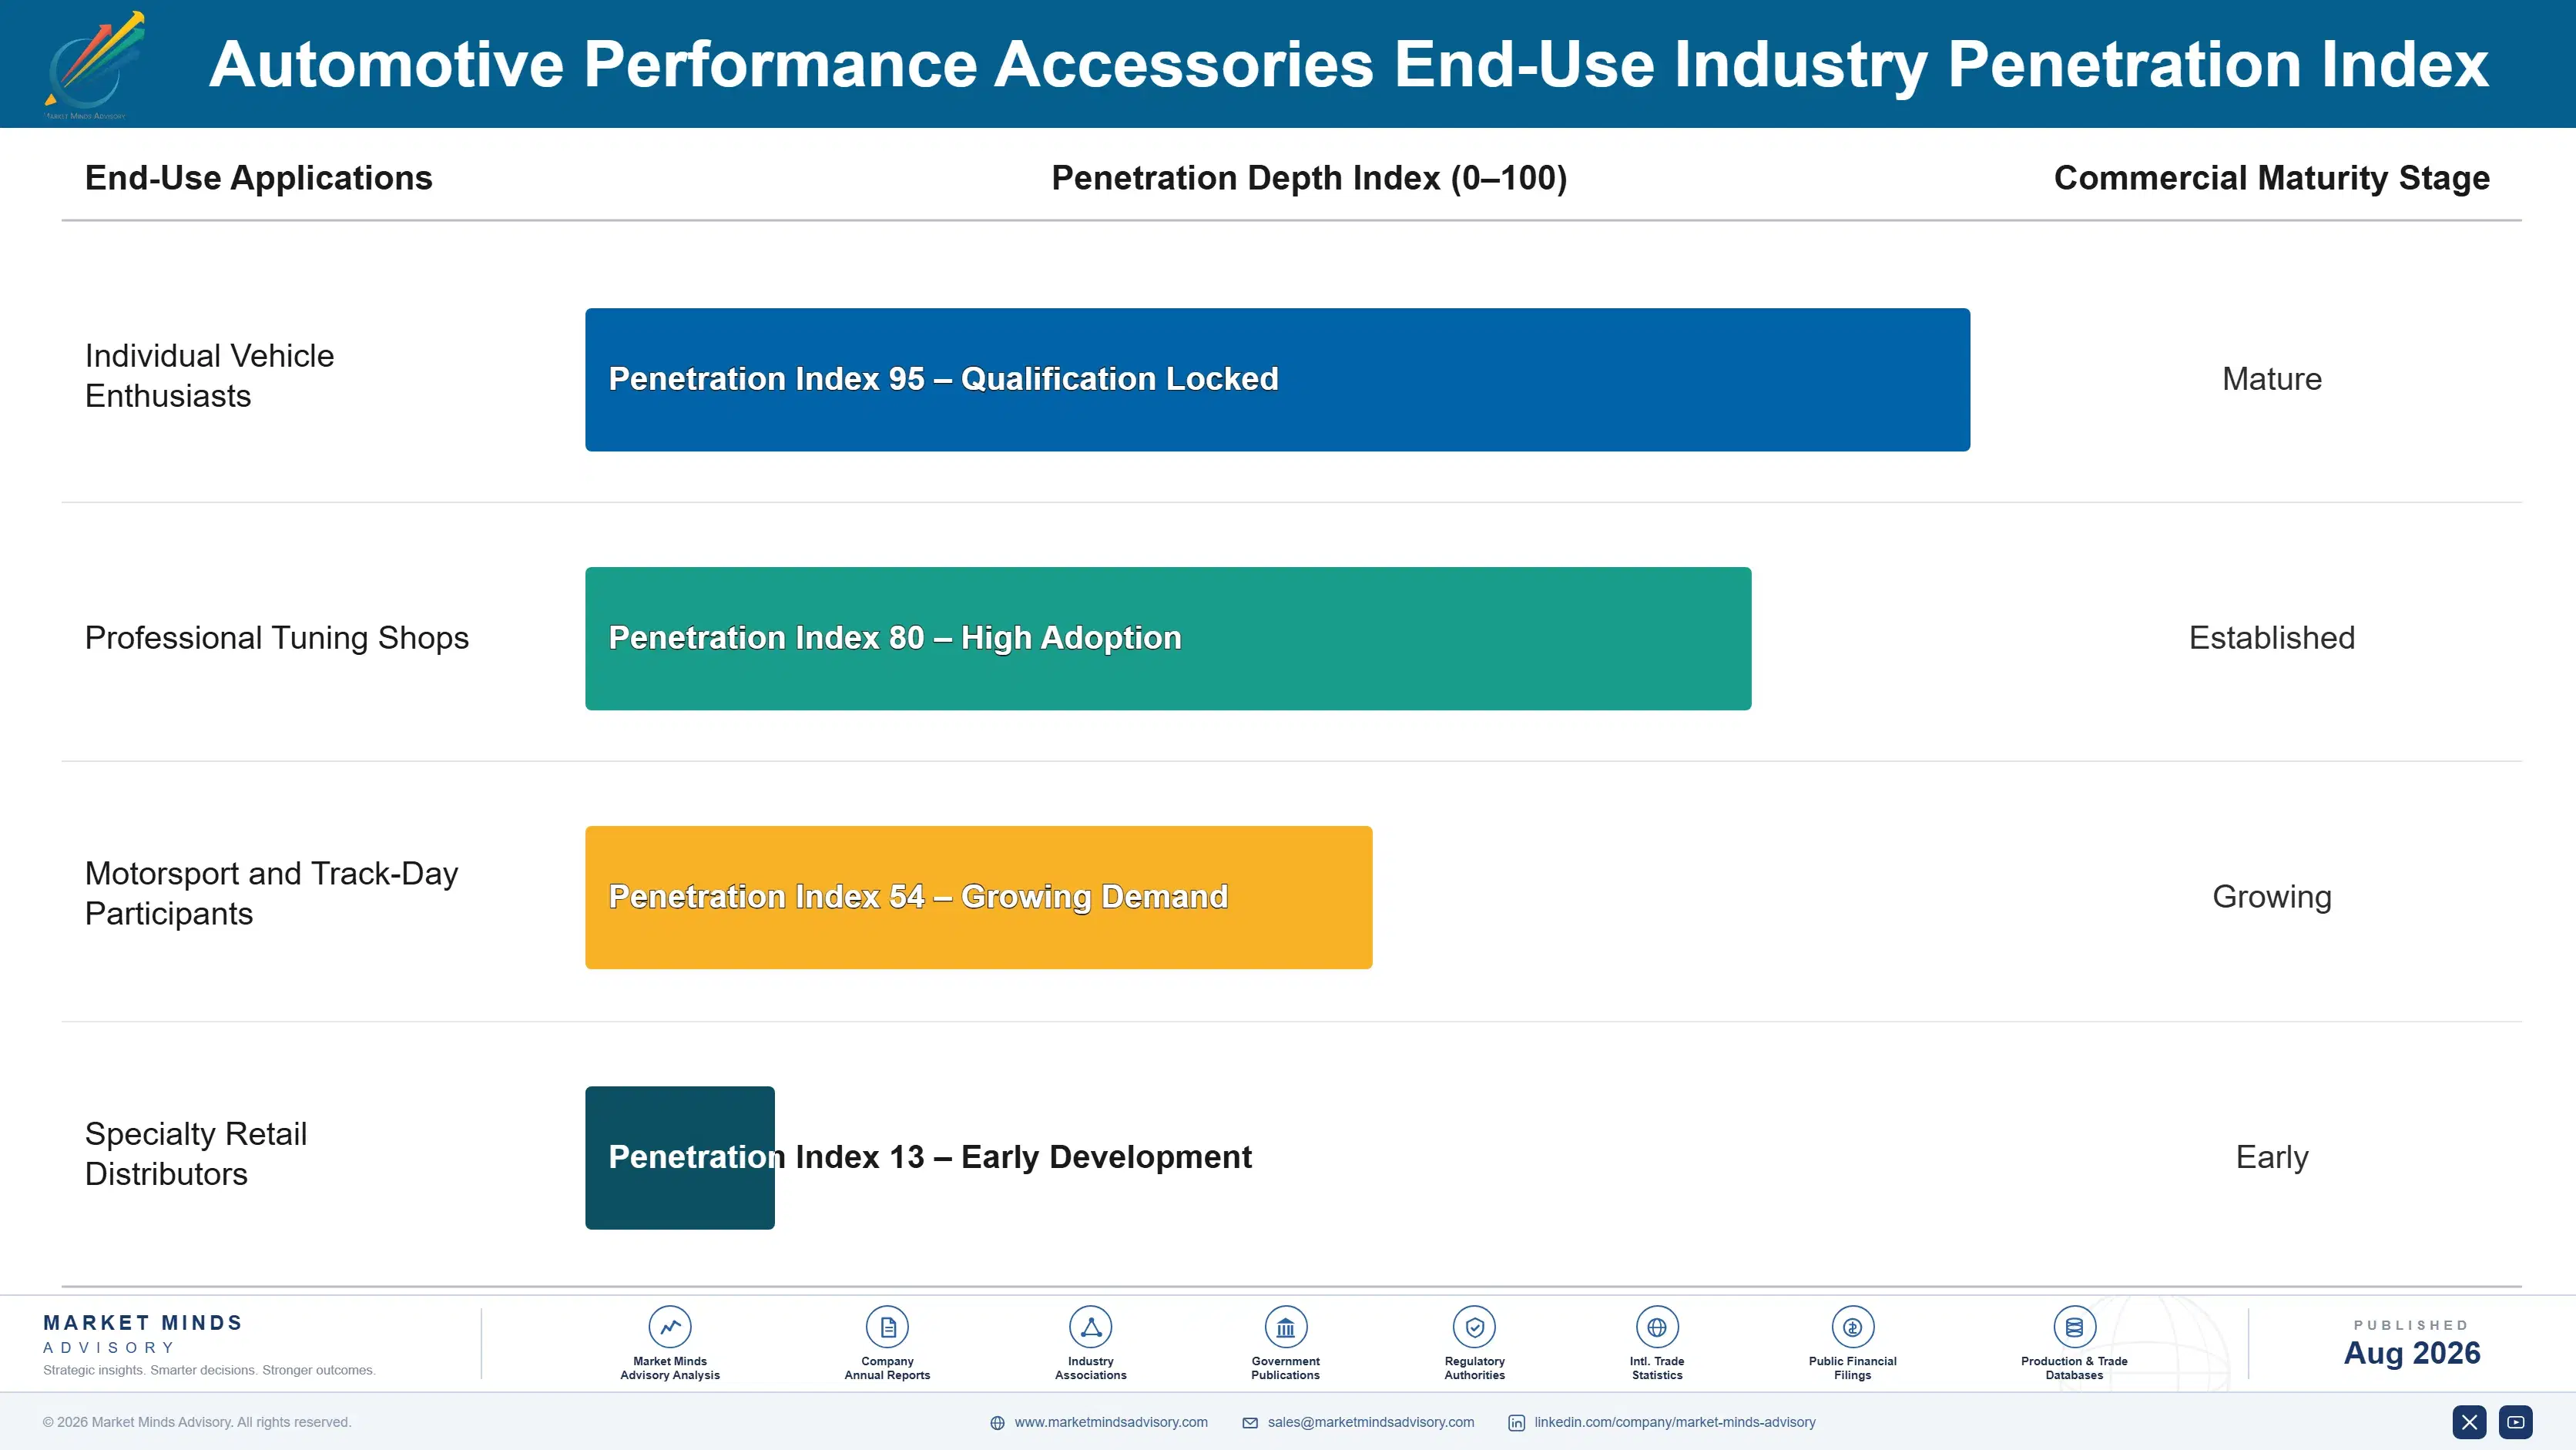Click the Market Minds Advisory Analysis icon

670,1327
